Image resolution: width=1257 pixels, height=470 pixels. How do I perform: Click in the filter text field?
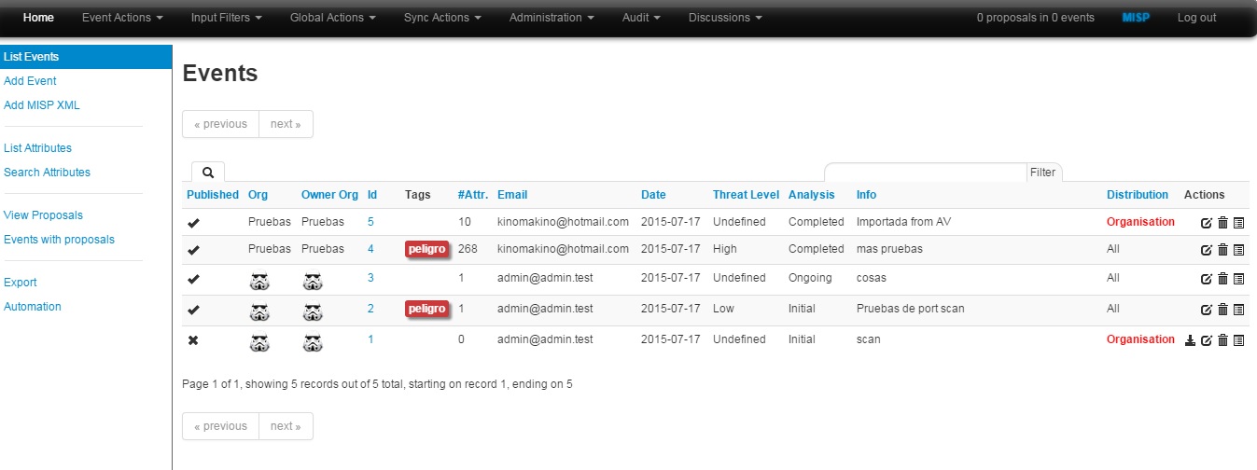924,173
